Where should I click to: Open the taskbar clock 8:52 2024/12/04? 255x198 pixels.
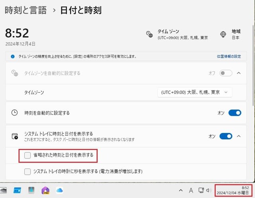click(x=233, y=190)
